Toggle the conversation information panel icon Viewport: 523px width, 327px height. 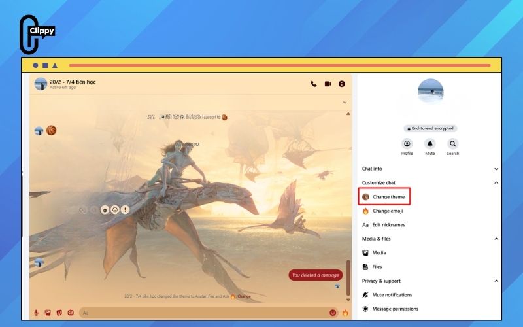click(342, 84)
